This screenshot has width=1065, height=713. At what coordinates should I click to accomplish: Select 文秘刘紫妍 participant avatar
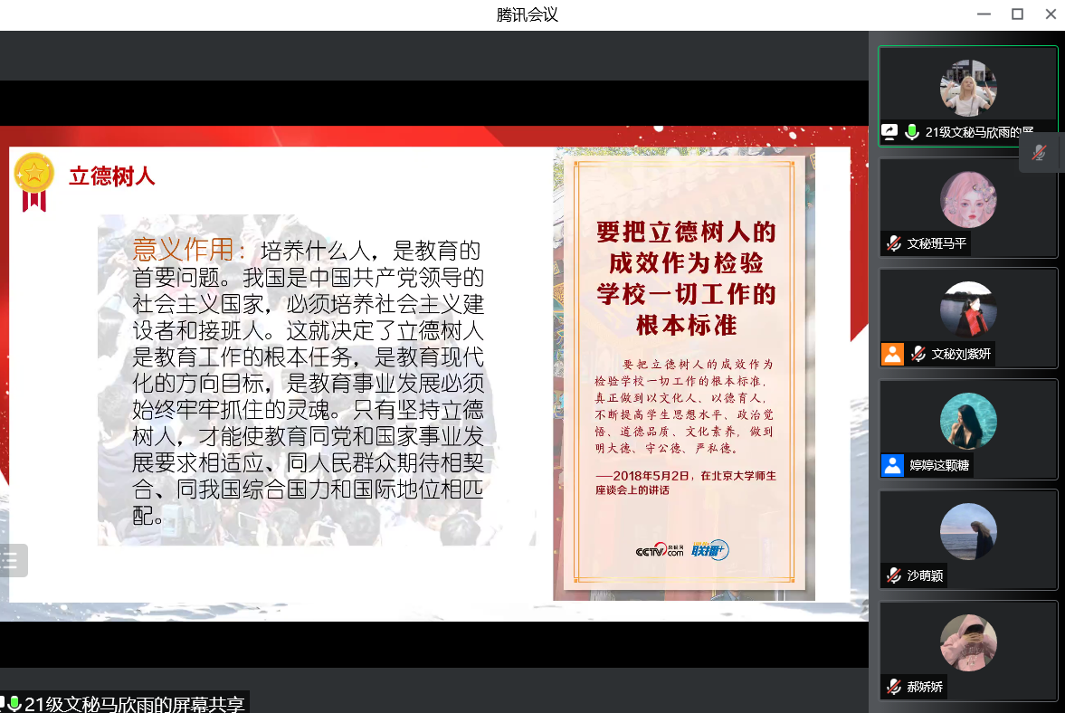(968, 310)
